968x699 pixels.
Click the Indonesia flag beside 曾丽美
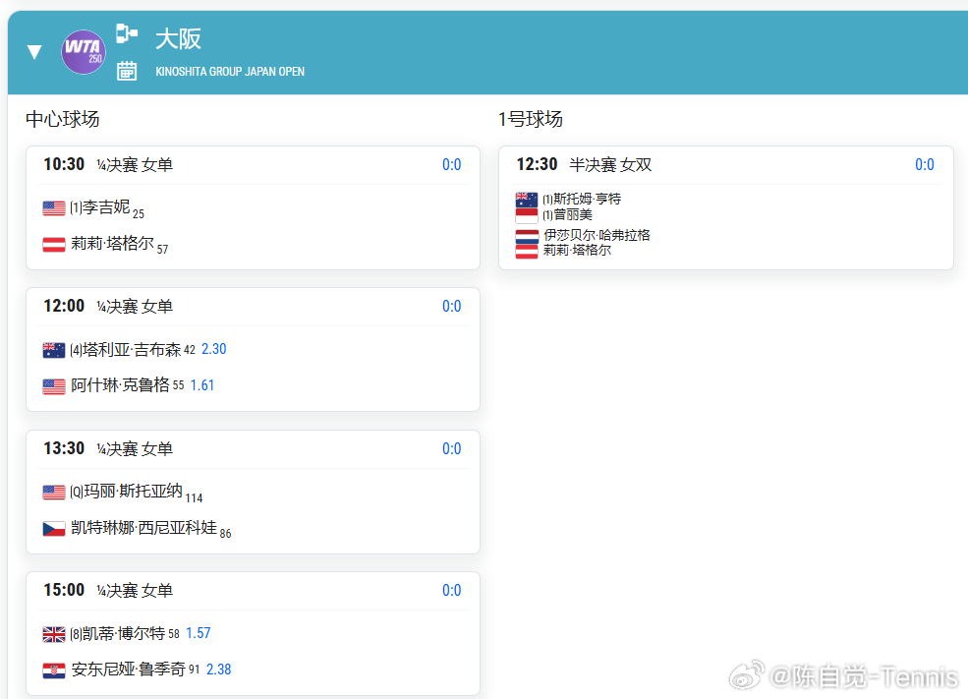tap(527, 215)
